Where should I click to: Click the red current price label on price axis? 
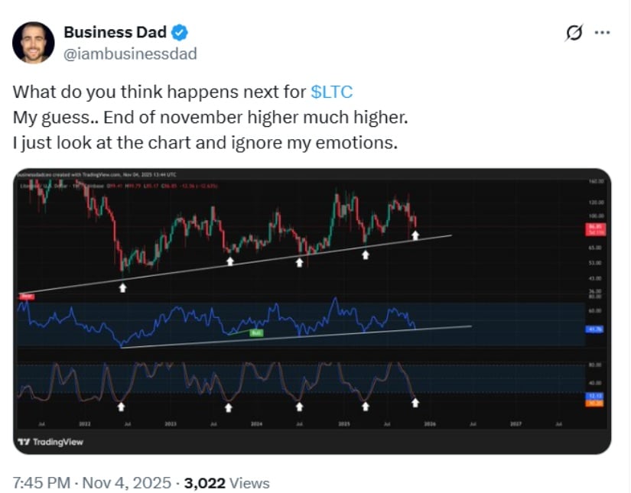(x=596, y=229)
